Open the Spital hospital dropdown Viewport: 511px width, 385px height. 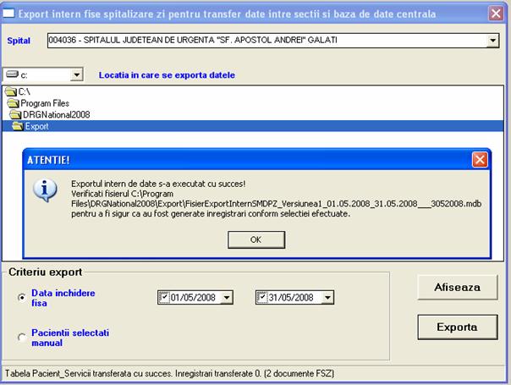(493, 40)
